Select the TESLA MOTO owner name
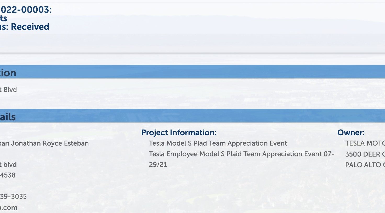 [x=365, y=143]
